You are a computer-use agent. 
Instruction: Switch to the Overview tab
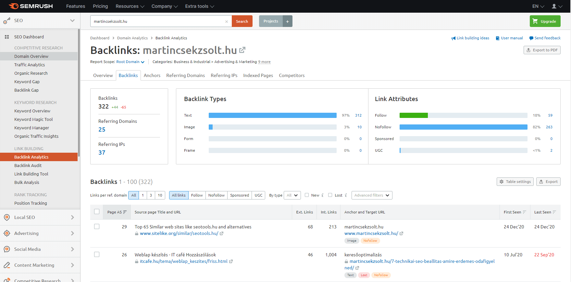[103, 75]
